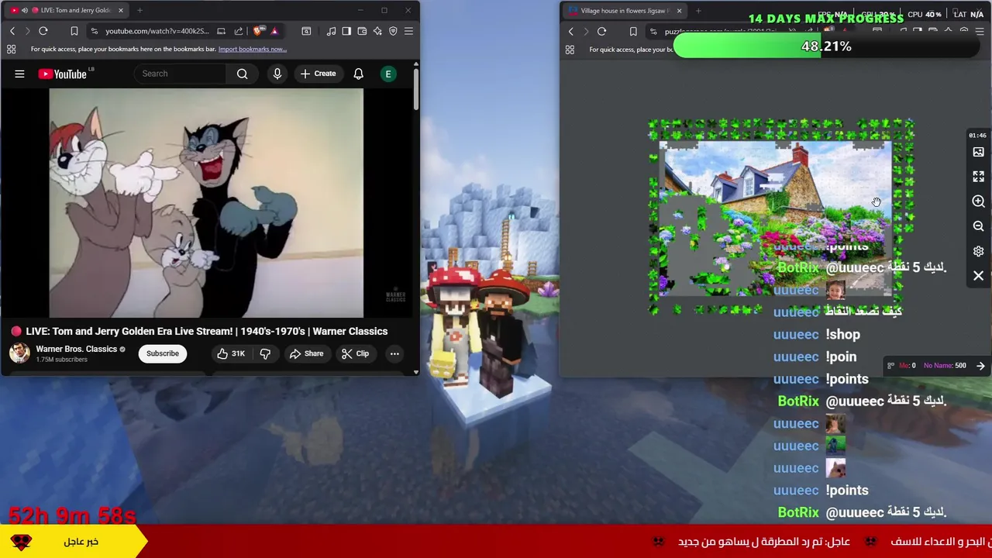Open the YouTube hamburger guide menu

(x=19, y=74)
